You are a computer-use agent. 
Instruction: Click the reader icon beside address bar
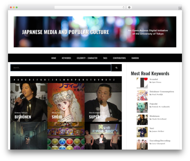click(x=129, y=7)
